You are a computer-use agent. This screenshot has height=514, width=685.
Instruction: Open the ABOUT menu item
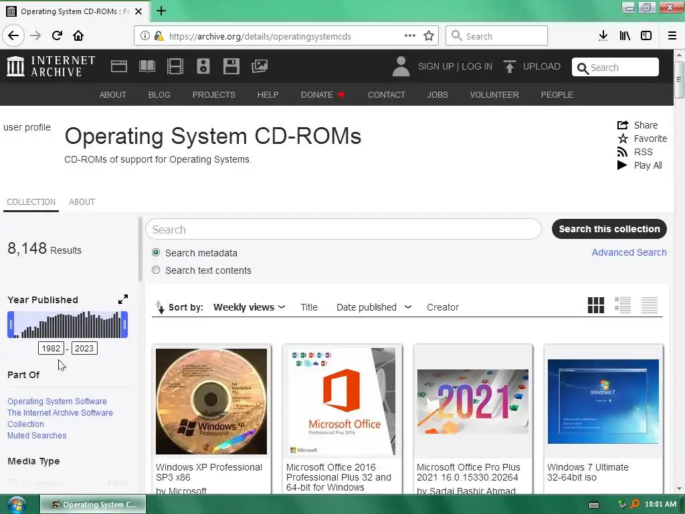click(112, 95)
